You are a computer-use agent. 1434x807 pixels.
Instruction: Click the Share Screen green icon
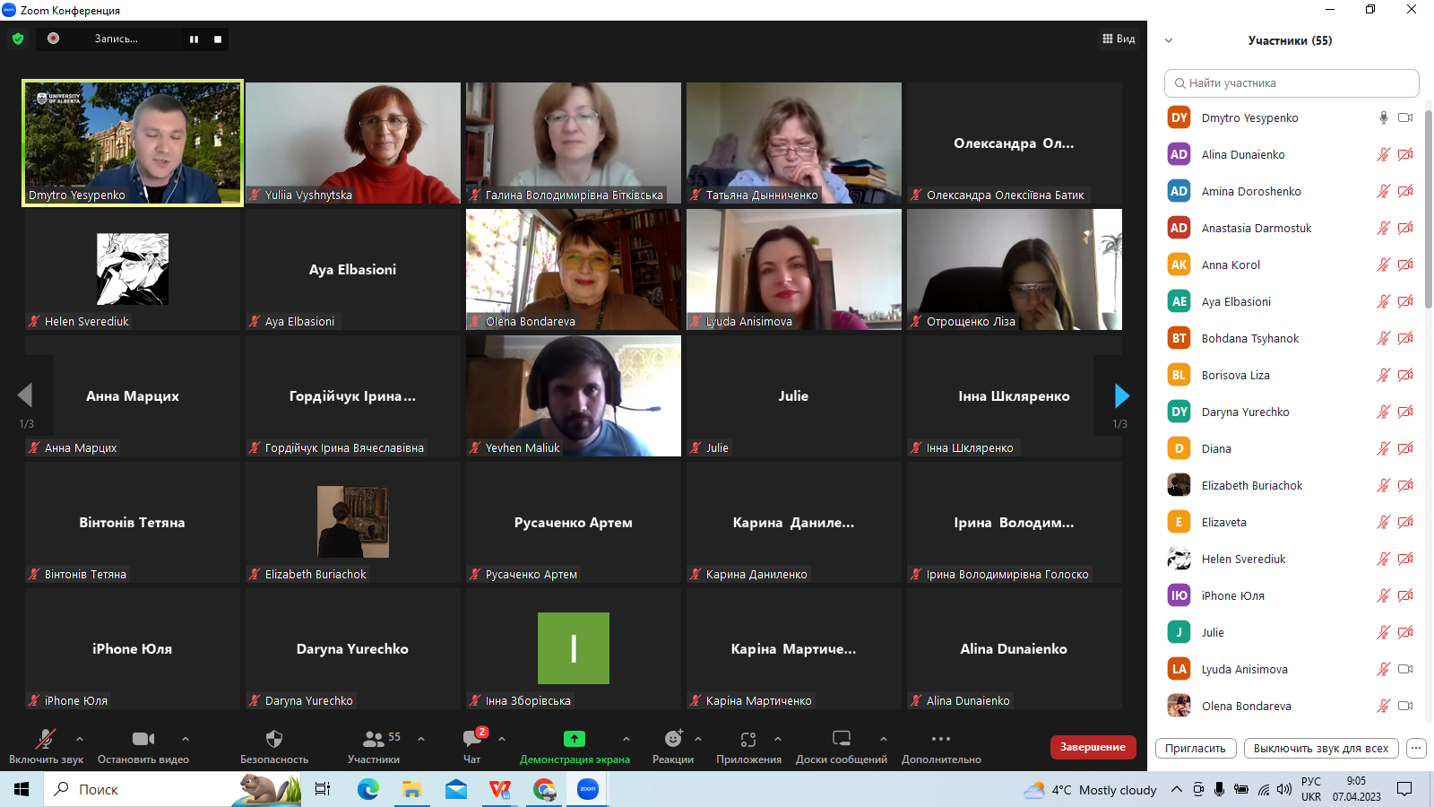(x=574, y=739)
